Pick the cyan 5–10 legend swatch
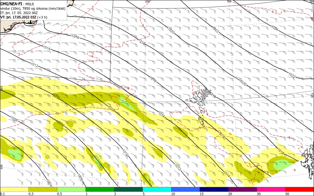 (x=157, y=189)
